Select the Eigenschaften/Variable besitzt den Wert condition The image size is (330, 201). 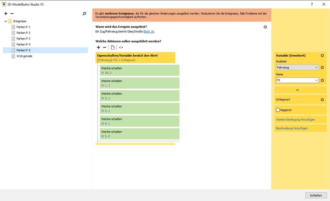pyautogui.click(x=136, y=57)
